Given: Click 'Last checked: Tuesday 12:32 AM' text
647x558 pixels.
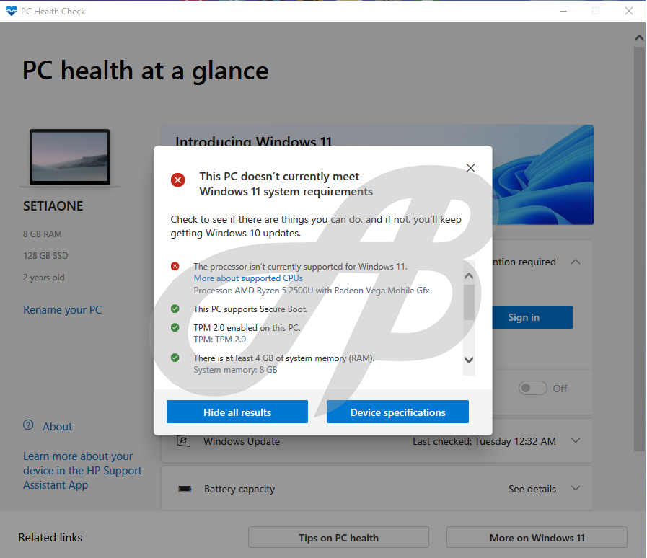Looking at the screenshot, I should coord(484,441).
